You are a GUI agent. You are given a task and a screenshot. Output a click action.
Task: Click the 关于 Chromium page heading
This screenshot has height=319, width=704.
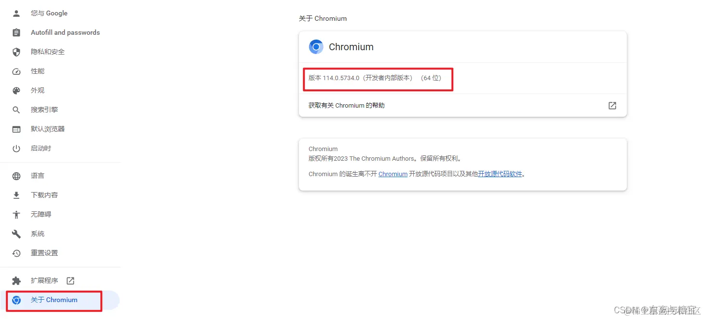pos(323,18)
